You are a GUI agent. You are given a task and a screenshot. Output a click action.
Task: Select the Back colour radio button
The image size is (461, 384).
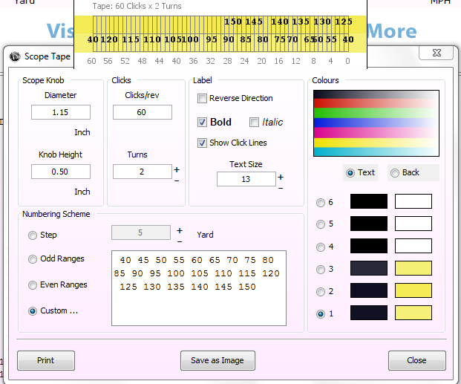click(395, 173)
